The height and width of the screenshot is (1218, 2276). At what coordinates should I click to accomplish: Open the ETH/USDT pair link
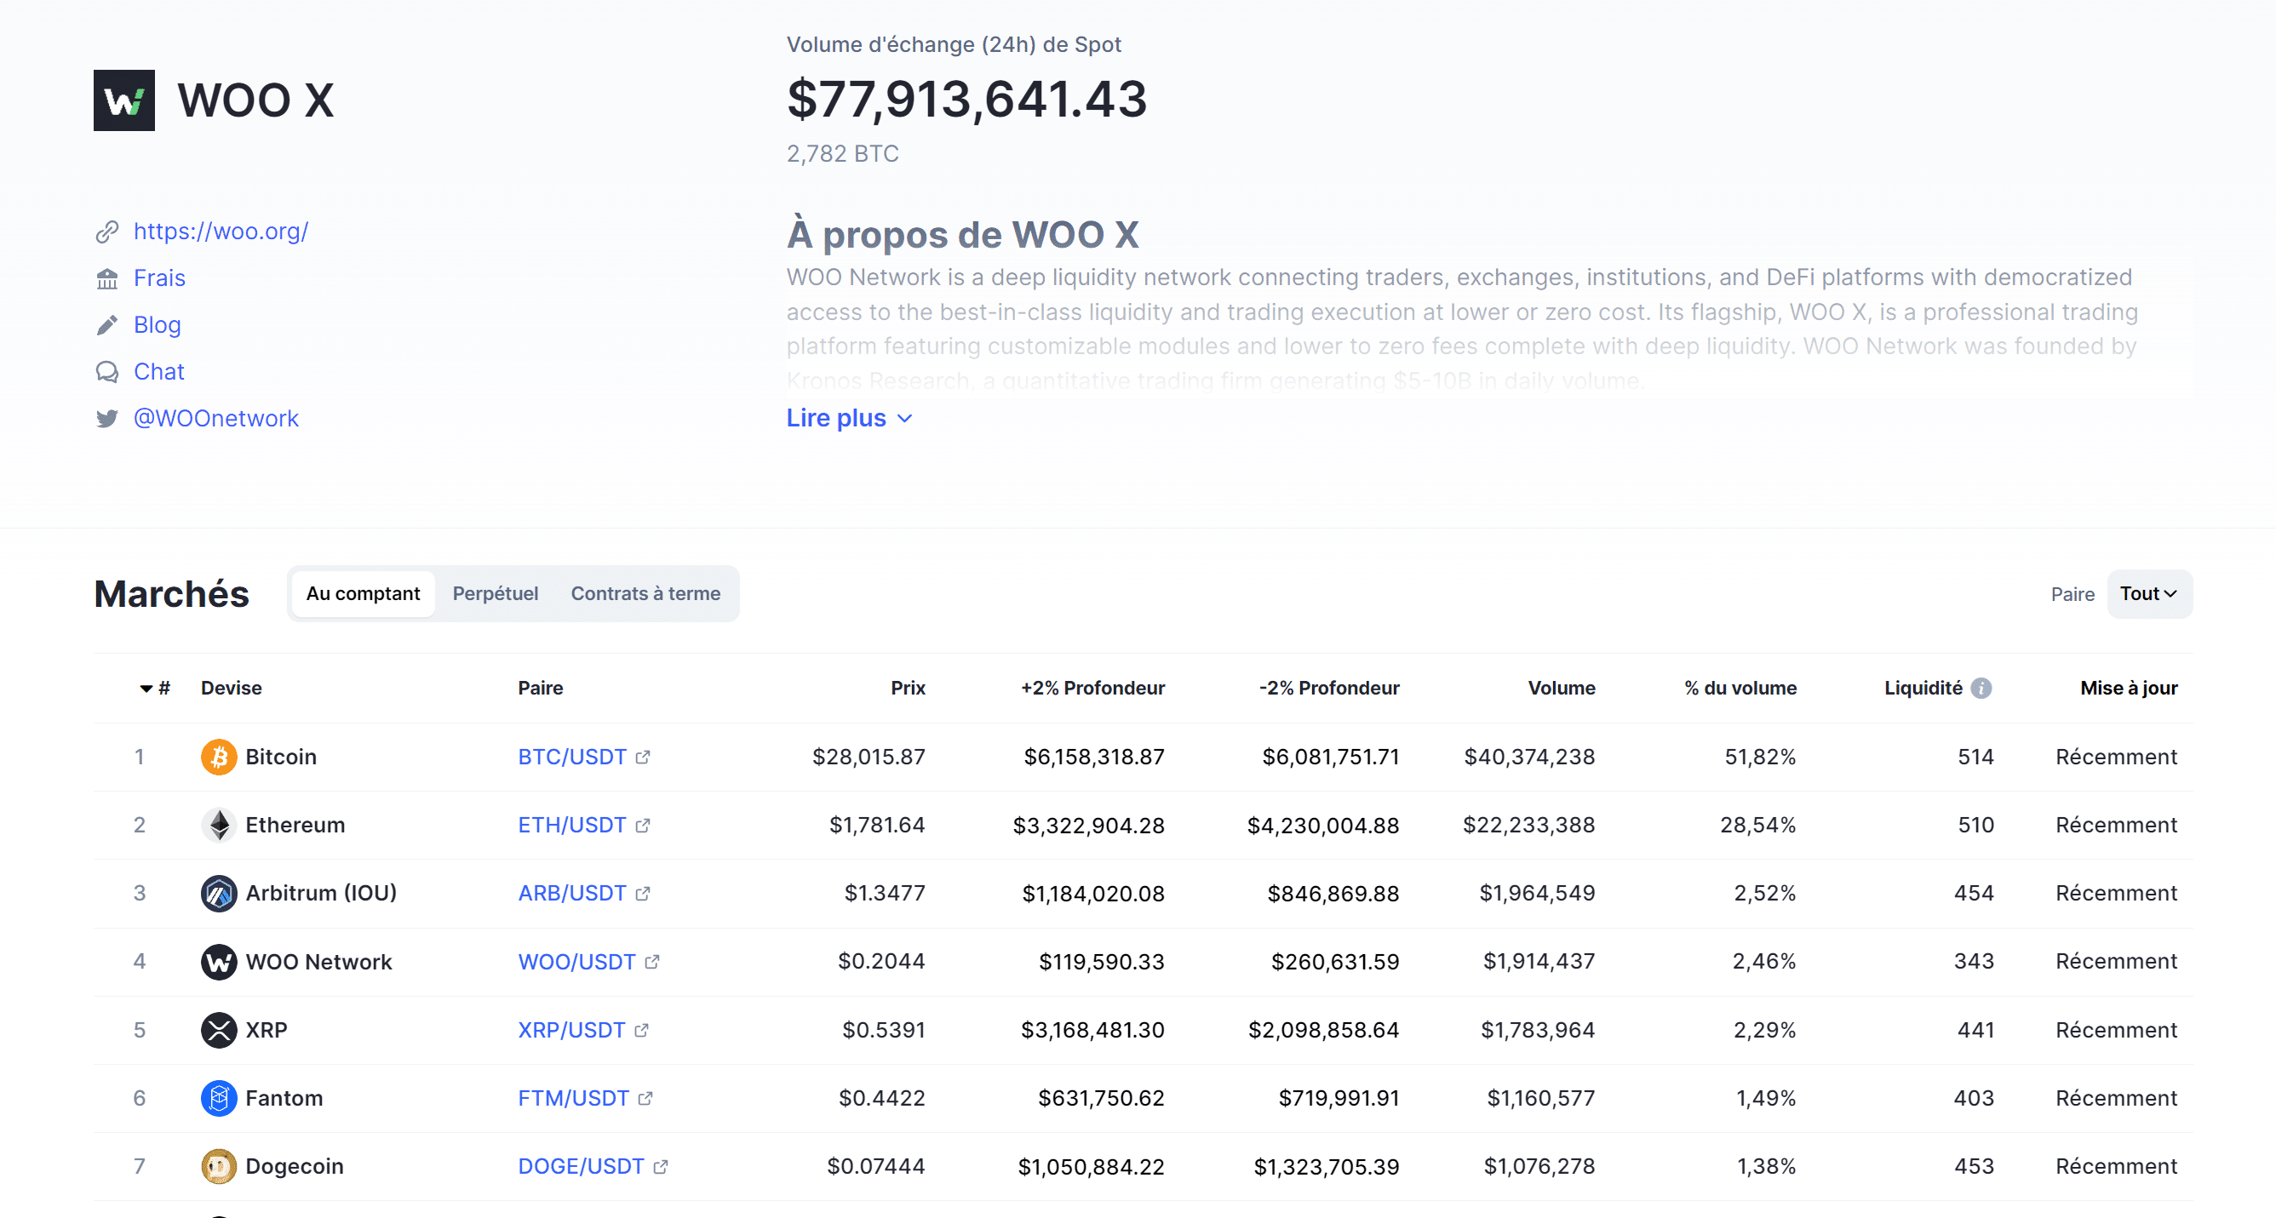(571, 825)
